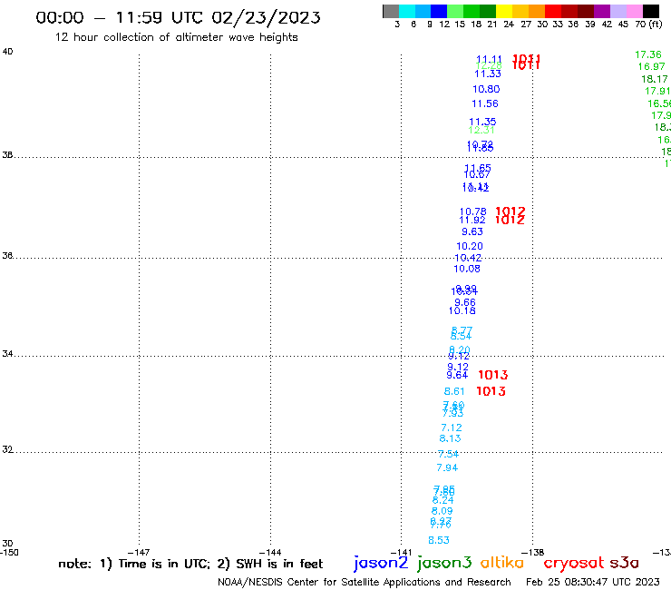Click the gray color swatch in the legend
Image resolution: width=671 pixels, height=590 pixels.
pos(391,11)
